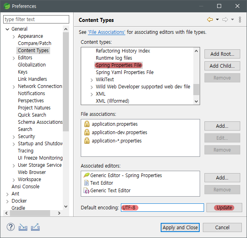247x238 pixels.
Task: Click the export preferences icon
Action: (x=35, y=227)
